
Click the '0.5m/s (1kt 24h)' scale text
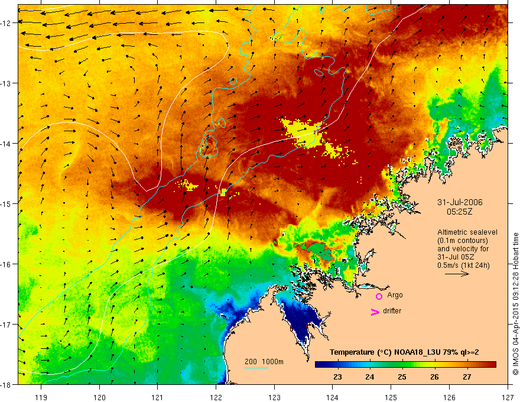[x=463, y=265]
